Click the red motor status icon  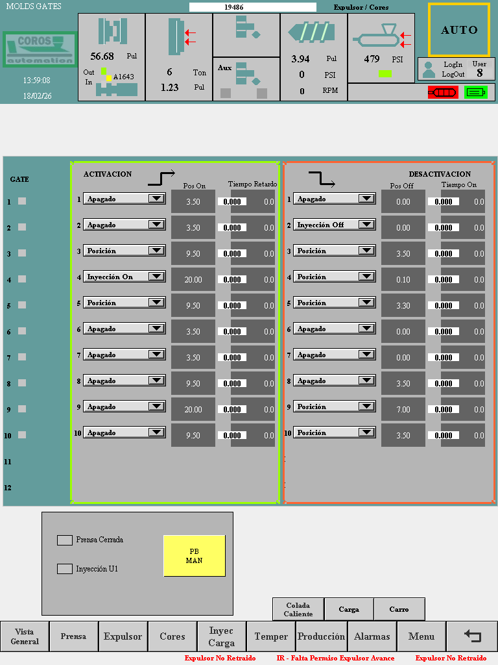click(x=442, y=92)
